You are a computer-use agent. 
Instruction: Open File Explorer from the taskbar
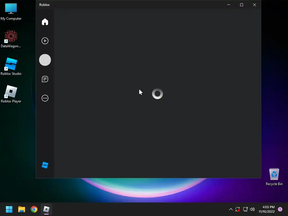click(x=21, y=209)
